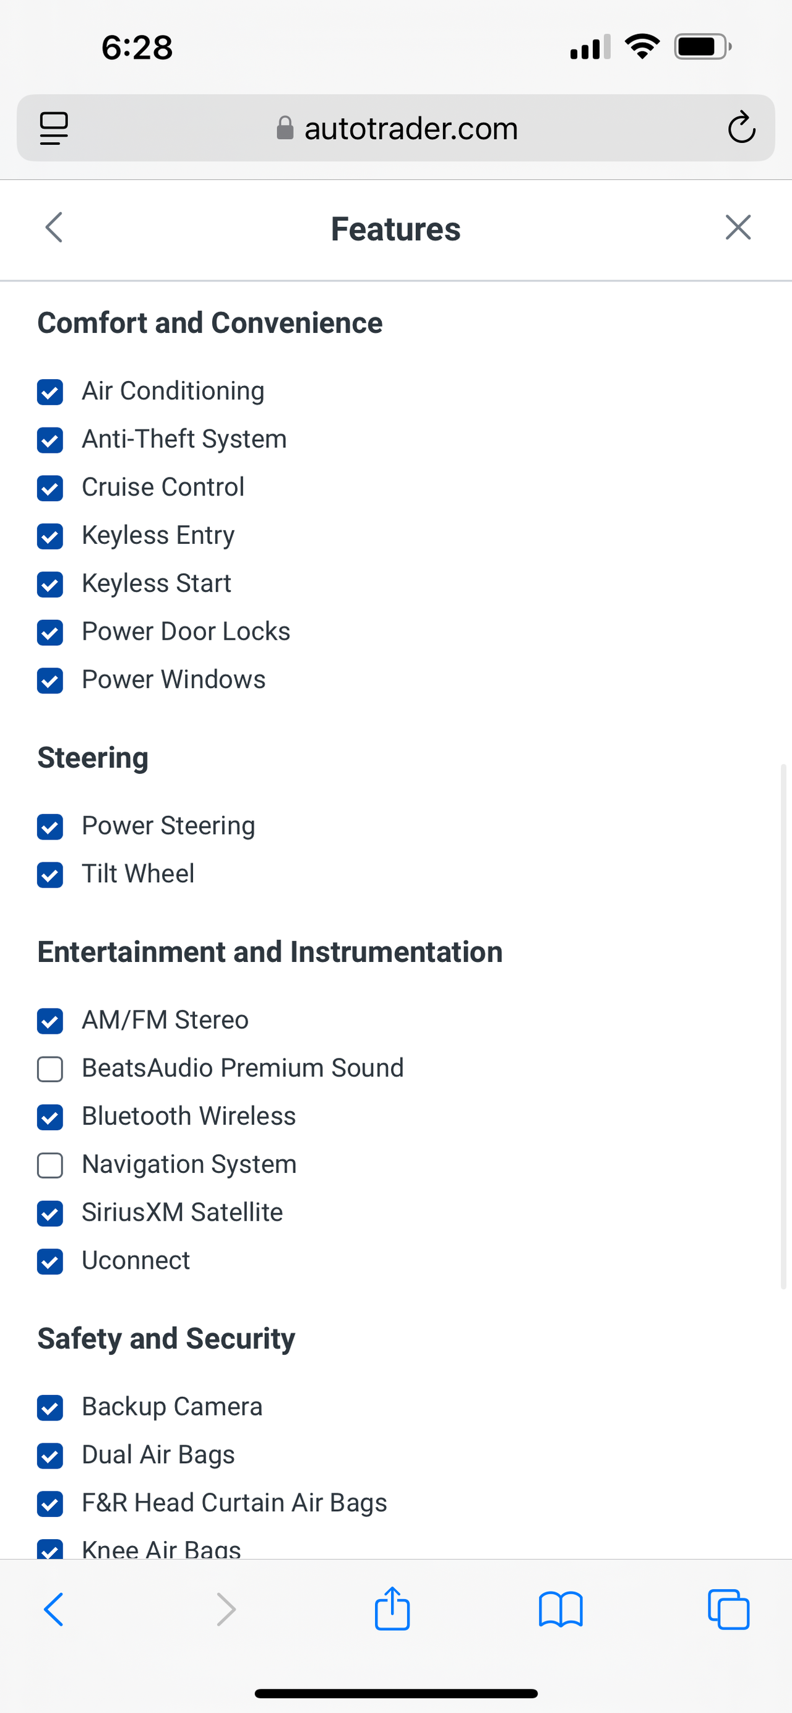Uncheck the Backup Camera feature
This screenshot has height=1713, width=792.
tap(50, 1407)
